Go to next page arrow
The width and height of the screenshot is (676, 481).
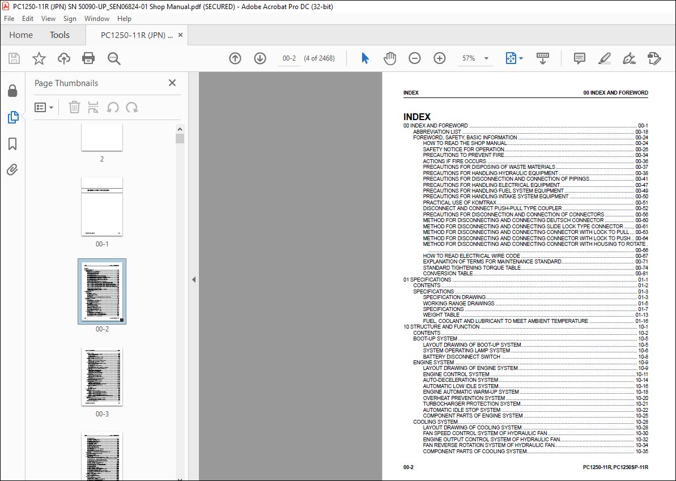point(260,58)
